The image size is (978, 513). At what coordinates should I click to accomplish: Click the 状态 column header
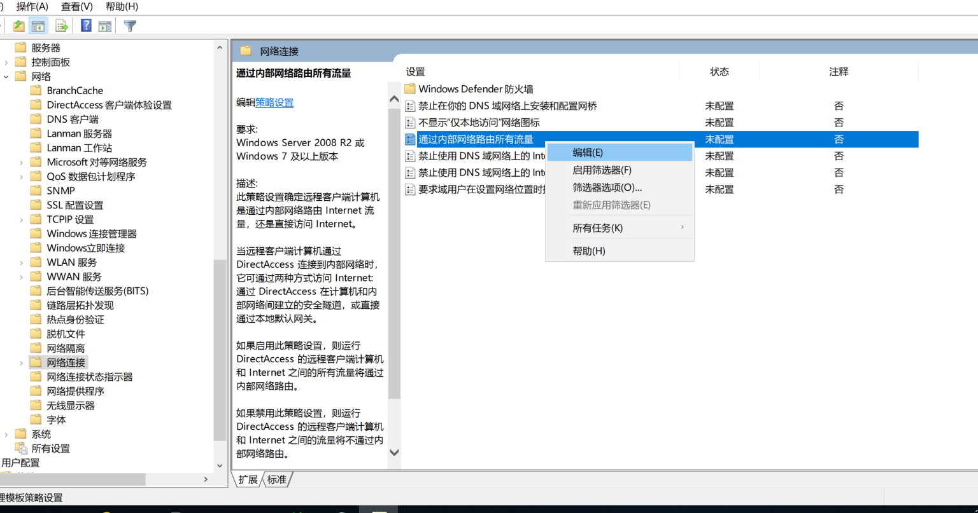[719, 72]
